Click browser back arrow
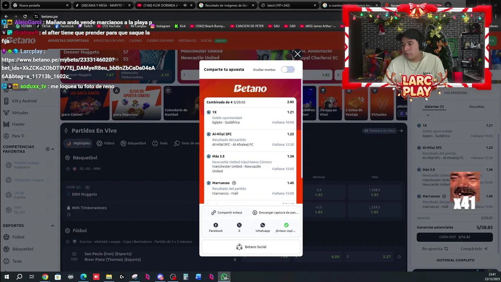This screenshot has height=282, width=501. point(6,16)
